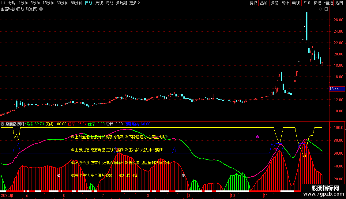Click the 红军: 25.34 indicator value
Image resolution: width=346 pixels, height=199 pixels.
tap(77, 124)
